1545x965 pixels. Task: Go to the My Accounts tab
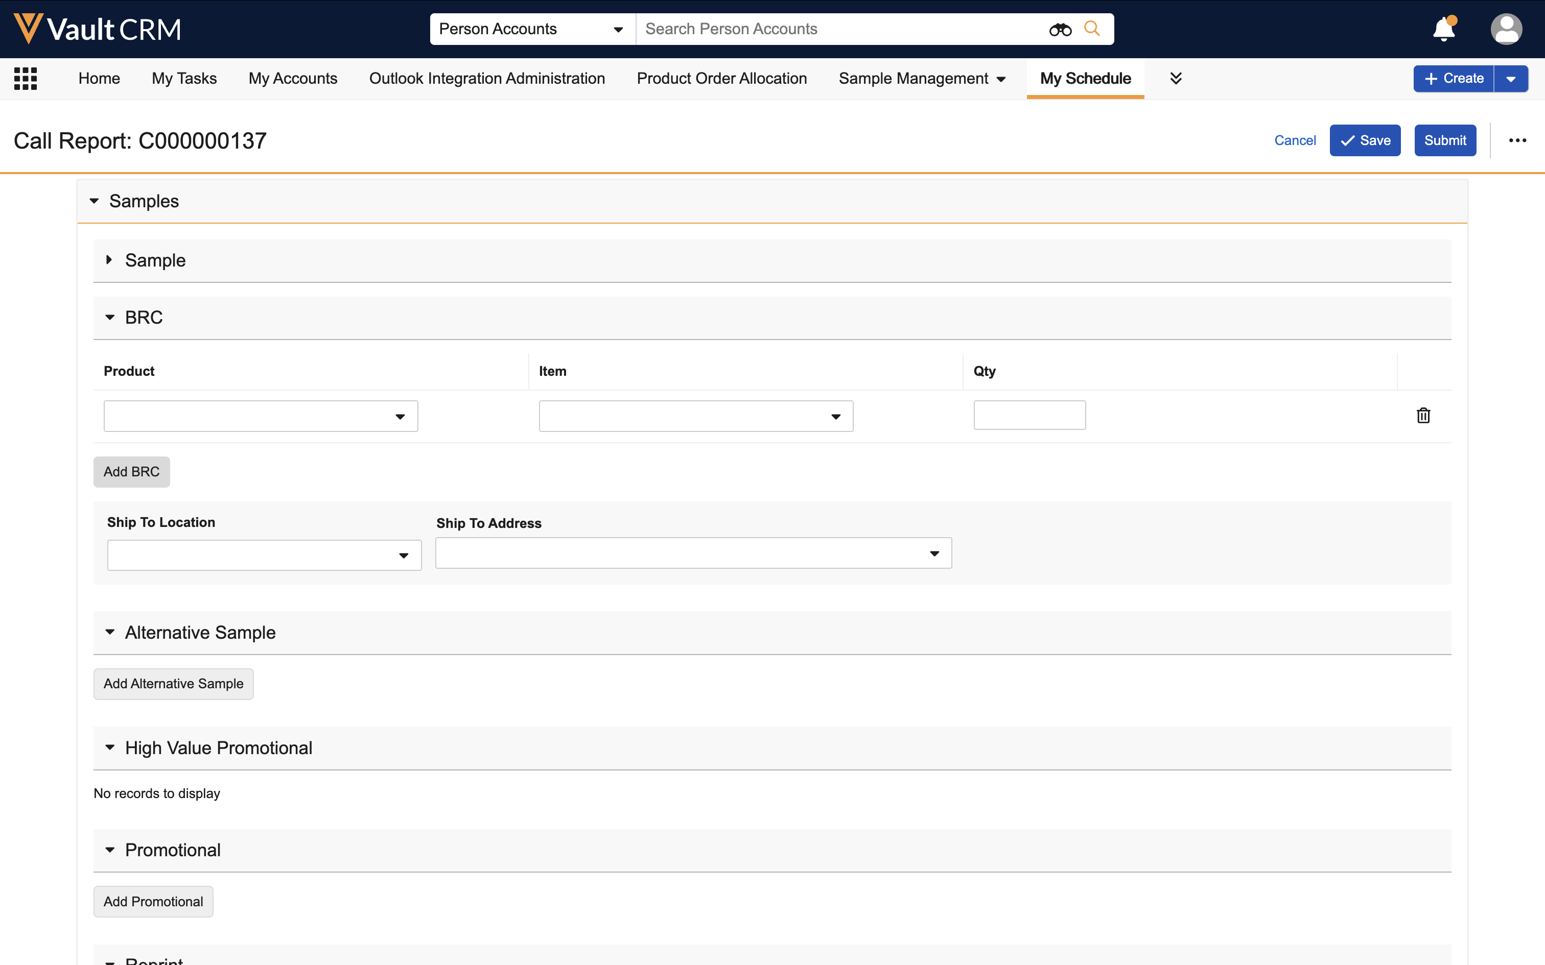coord(293,79)
